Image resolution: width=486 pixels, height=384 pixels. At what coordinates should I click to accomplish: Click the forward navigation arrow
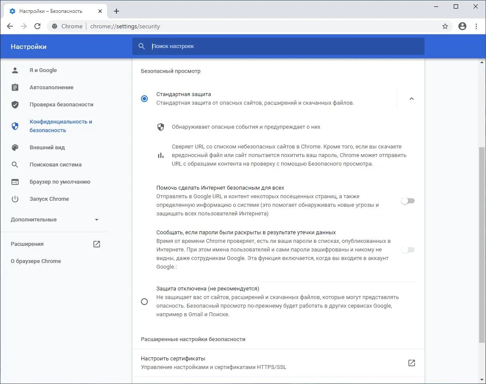point(24,26)
